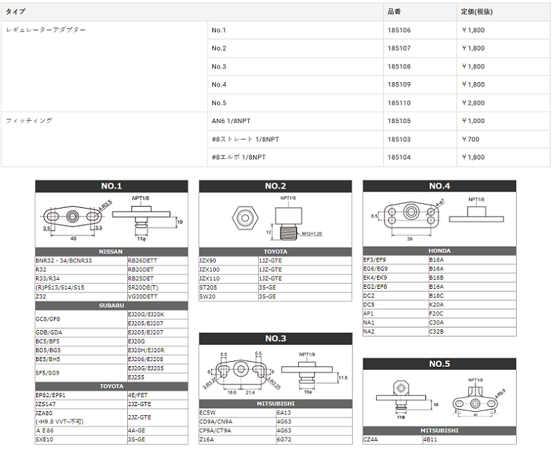Click the SUBARU section header
552x449 pixels.
coord(112,306)
